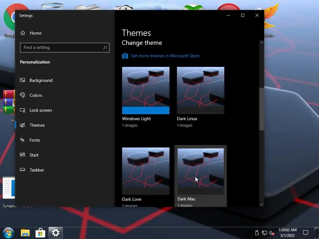319x239 pixels.
Task: Select the Google Chrome desktop icon
Action: 10,20
